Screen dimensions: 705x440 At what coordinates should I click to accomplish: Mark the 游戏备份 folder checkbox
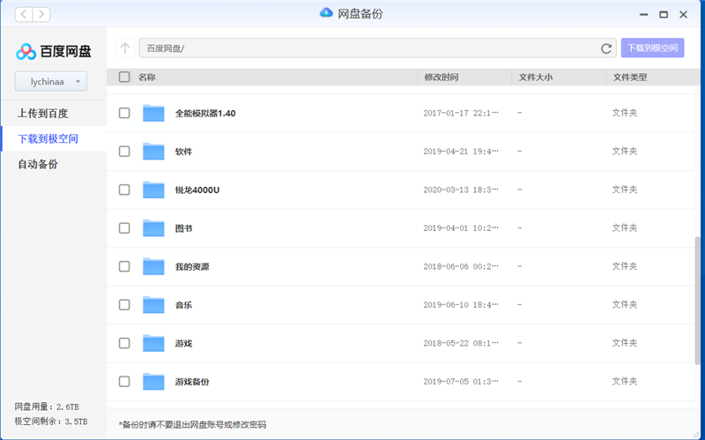tap(124, 382)
